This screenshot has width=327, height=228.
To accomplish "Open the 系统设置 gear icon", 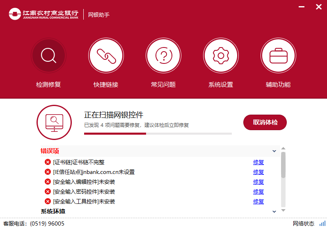I will pyautogui.click(x=221, y=55).
